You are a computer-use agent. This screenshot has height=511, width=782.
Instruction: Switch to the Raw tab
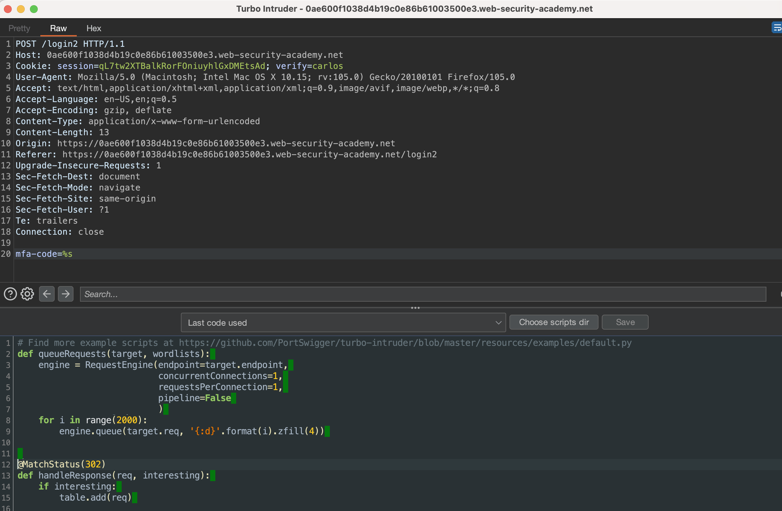click(59, 28)
